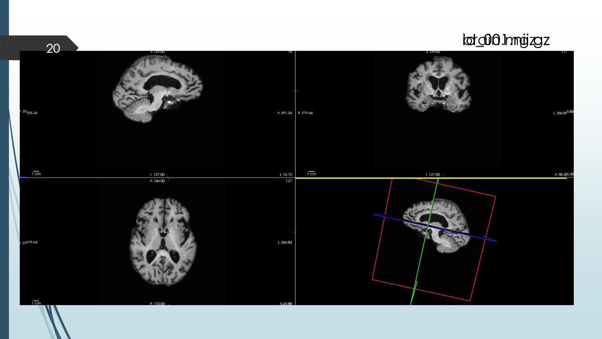
Task: Click the '1 cm' scale bar in sagittal view
Action: coord(36,173)
